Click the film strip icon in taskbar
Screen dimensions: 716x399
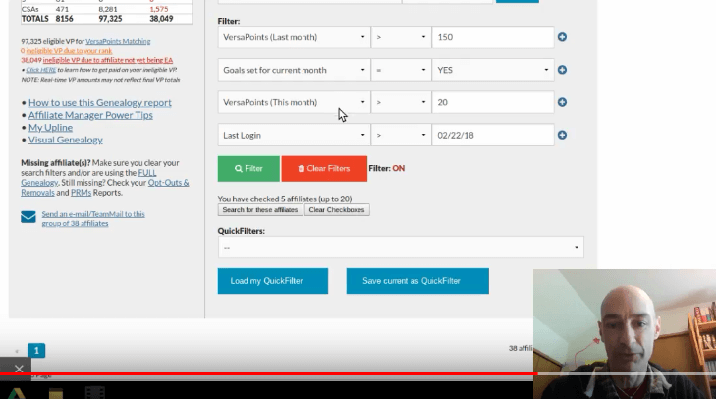coord(94,392)
